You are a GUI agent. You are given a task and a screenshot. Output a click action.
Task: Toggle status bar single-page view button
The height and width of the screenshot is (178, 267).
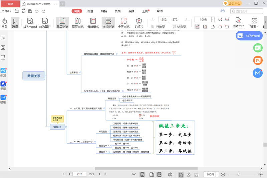click(x=143, y=174)
